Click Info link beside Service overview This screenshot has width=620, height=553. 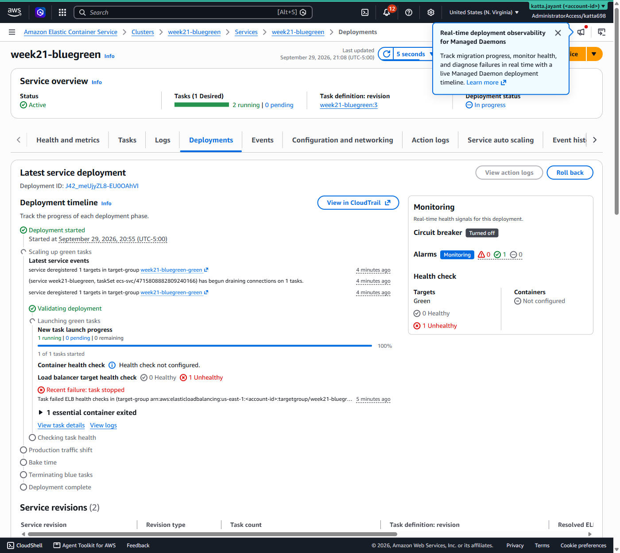[97, 82]
